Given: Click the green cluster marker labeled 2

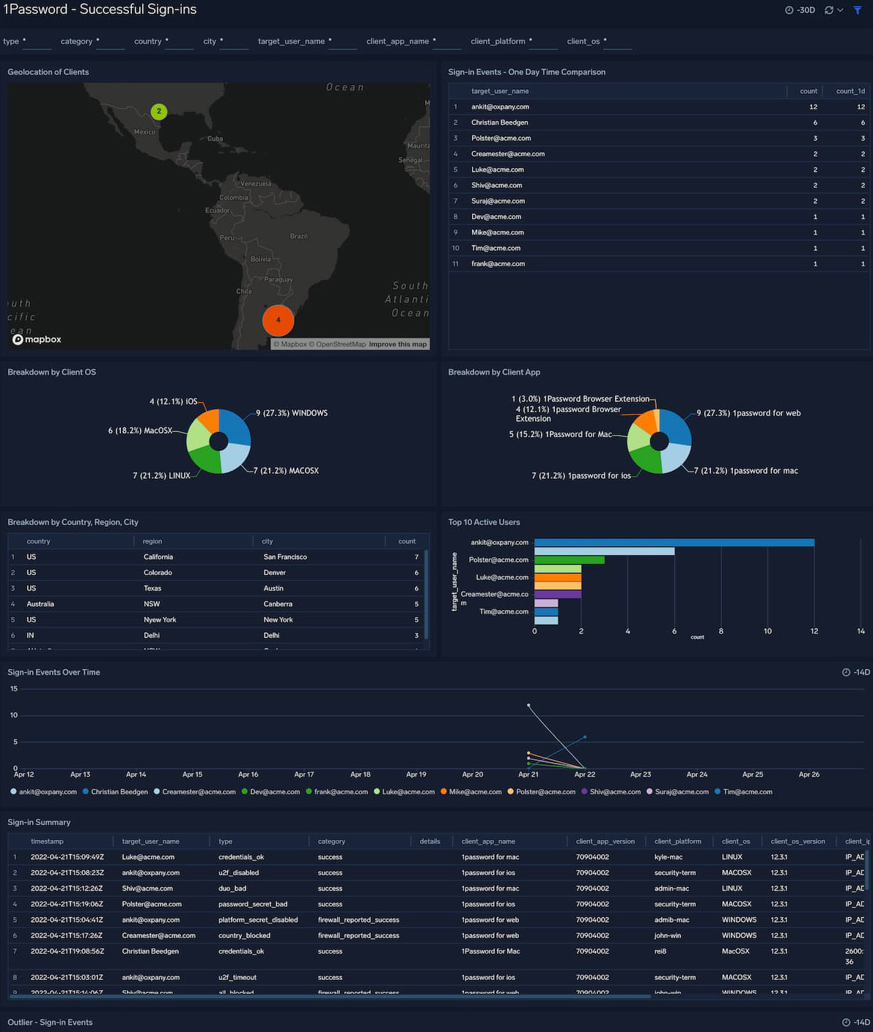Looking at the screenshot, I should coord(159,111).
